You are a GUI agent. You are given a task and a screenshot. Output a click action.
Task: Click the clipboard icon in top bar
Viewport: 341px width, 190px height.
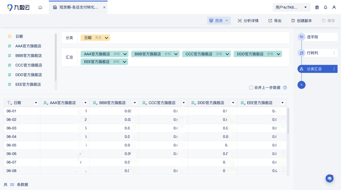(x=317, y=7)
